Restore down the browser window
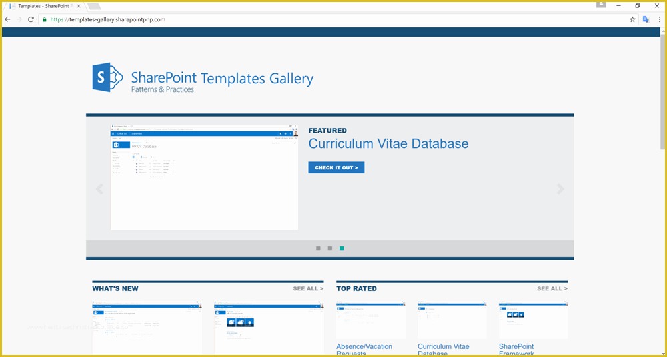This screenshot has width=667, height=357. pos(637,6)
